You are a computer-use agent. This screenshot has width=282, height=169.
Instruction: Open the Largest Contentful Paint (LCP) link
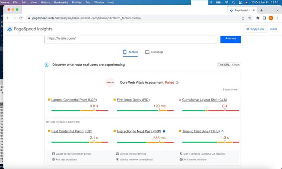point(75,100)
